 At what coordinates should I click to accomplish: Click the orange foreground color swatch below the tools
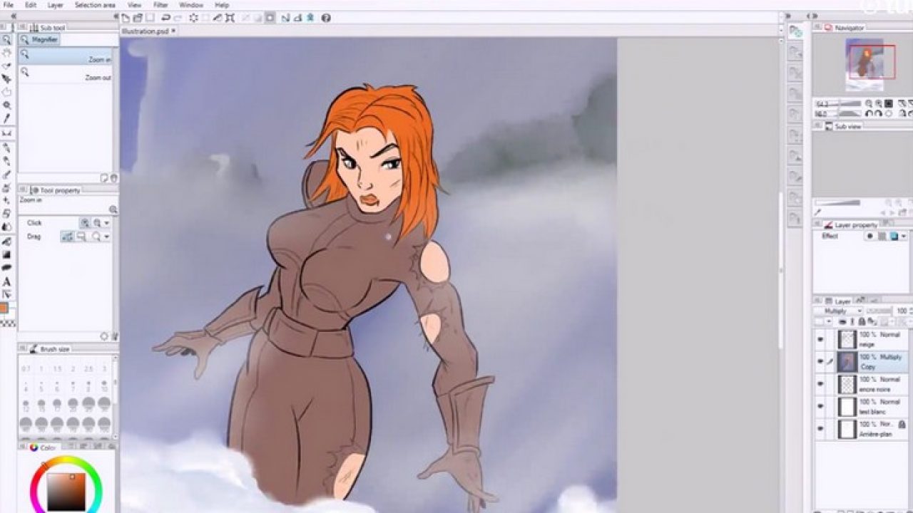[4, 309]
